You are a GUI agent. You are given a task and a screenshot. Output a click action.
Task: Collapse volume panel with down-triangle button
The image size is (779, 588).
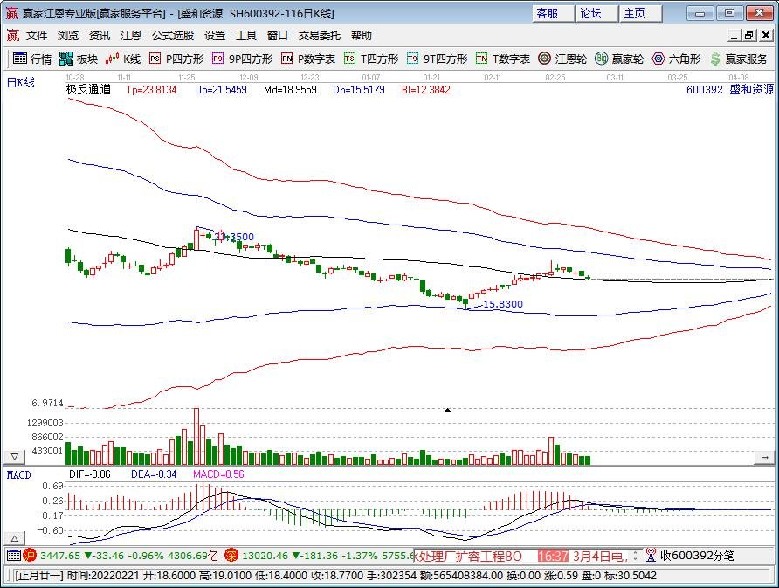click(x=14, y=456)
